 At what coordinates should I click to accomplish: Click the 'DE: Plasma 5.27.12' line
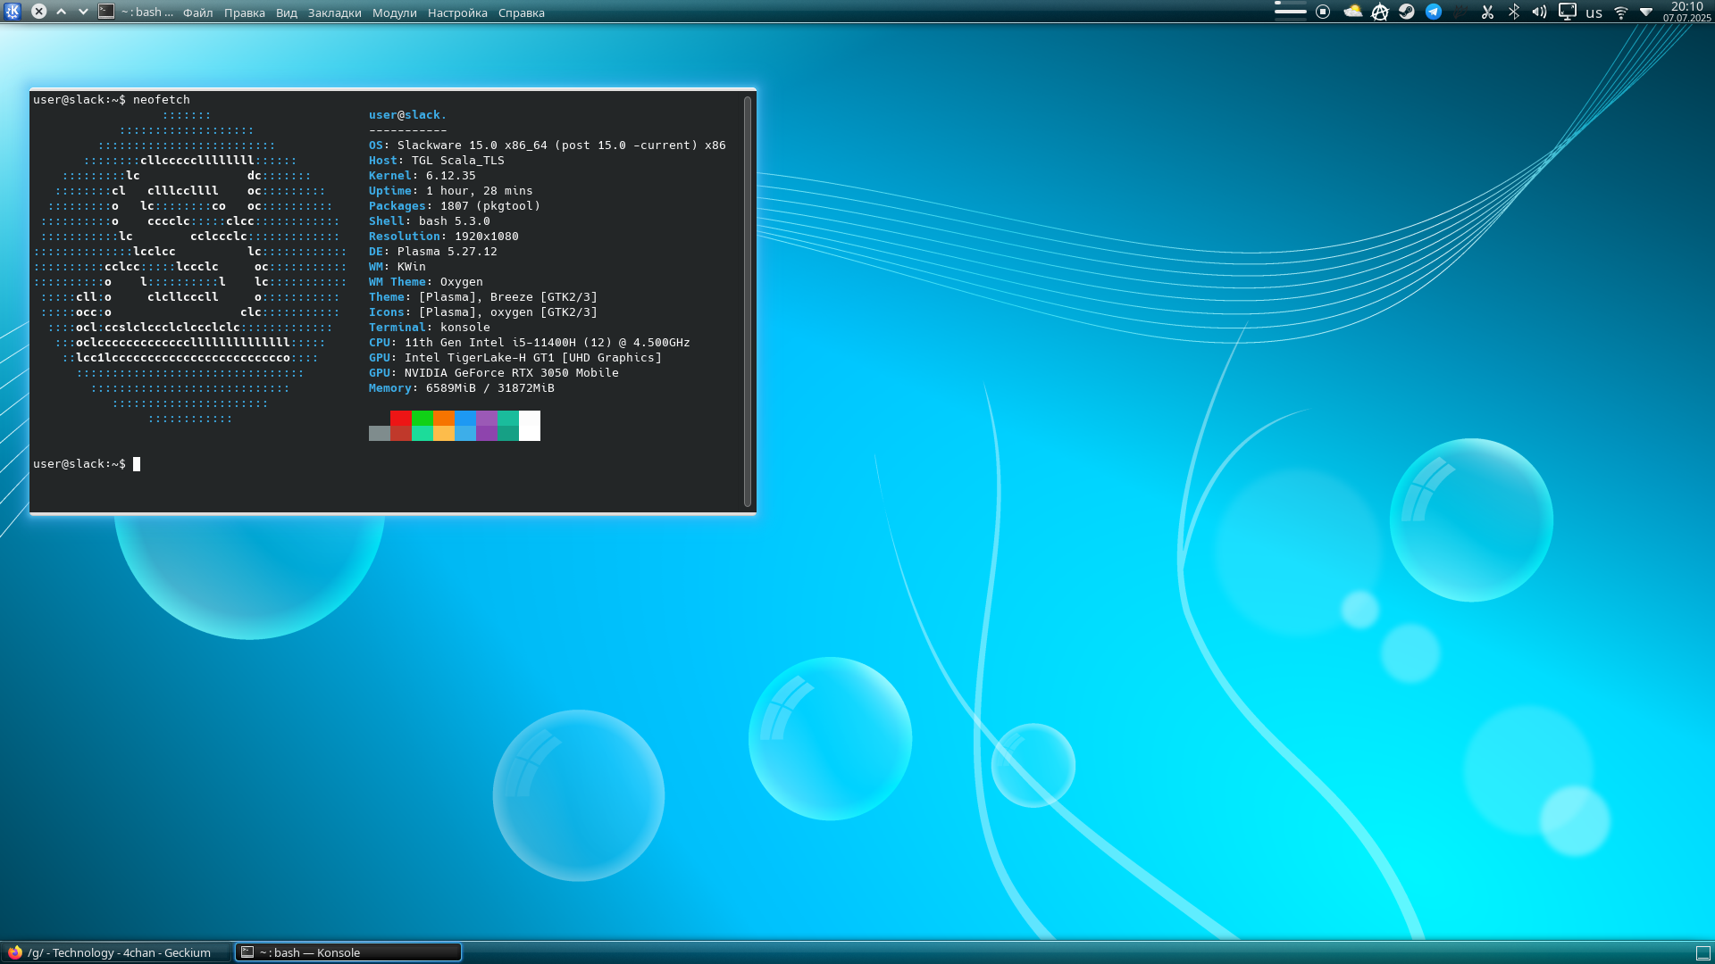(433, 252)
